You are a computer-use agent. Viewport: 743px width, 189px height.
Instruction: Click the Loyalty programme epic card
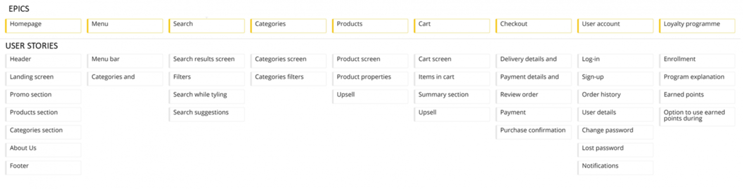[697, 25]
